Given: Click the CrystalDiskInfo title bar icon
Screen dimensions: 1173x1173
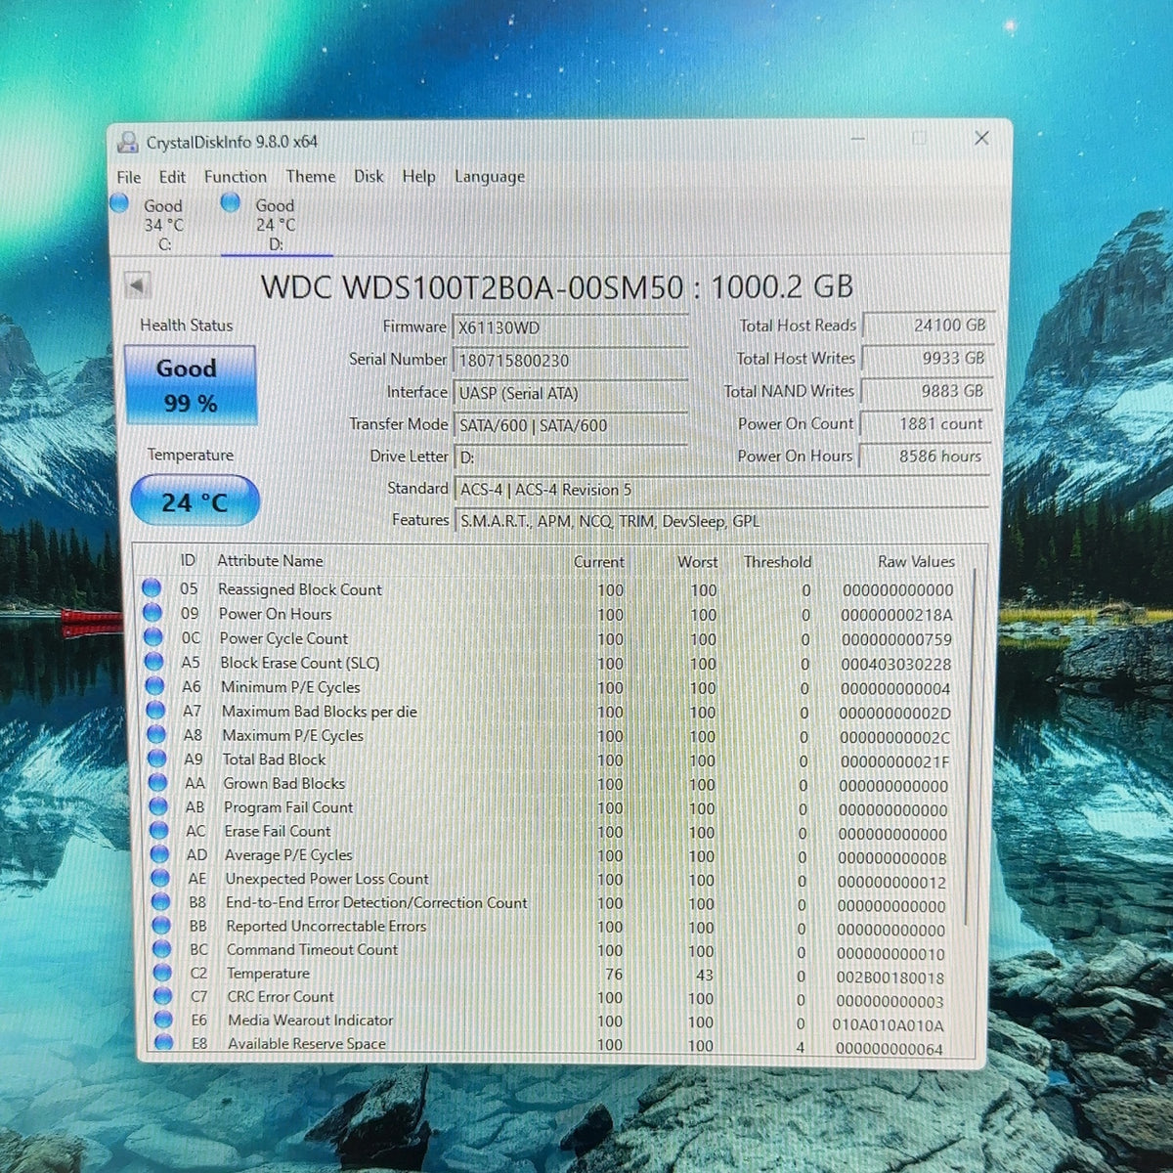Looking at the screenshot, I should click(x=127, y=142).
